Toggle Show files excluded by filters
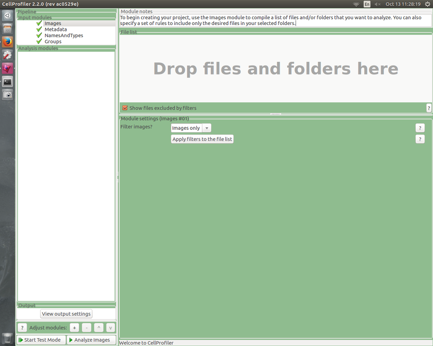Viewport: 433px width, 346px height. (125, 108)
